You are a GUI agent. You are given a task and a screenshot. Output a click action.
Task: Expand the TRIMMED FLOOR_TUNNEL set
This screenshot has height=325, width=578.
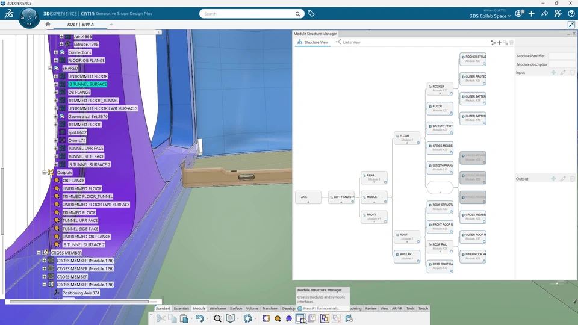[55, 101]
